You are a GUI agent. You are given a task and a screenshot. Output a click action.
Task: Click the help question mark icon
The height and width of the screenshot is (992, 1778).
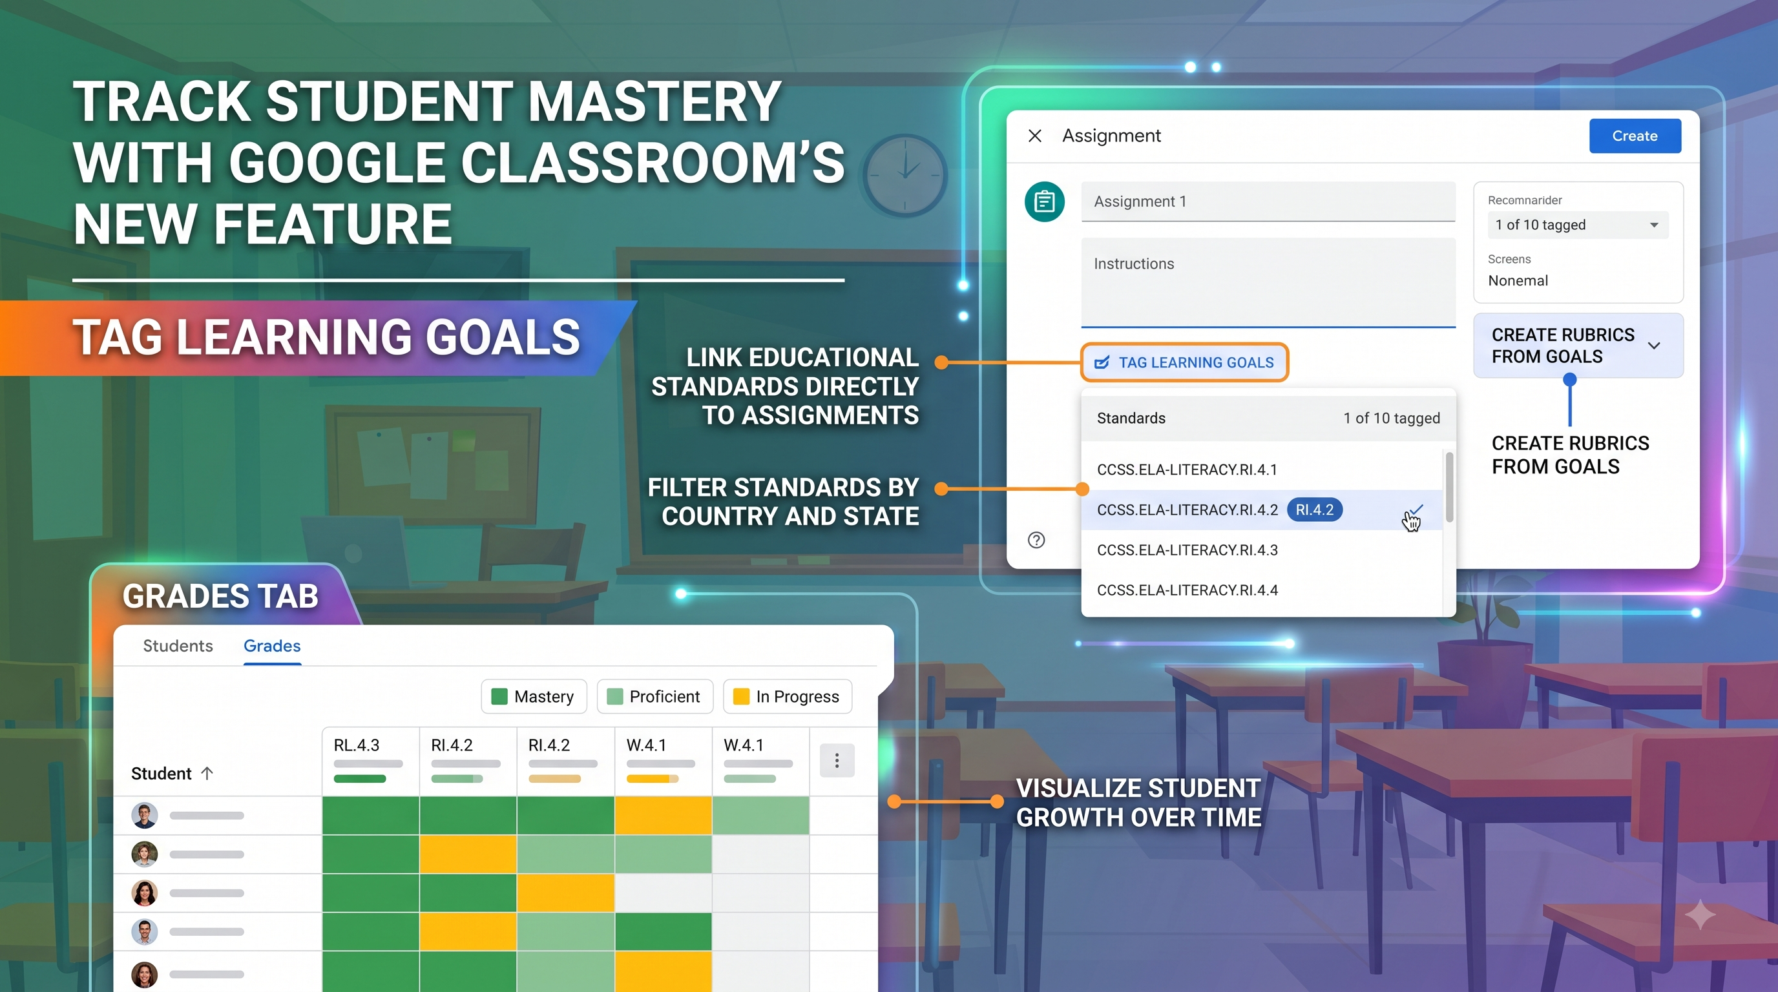tap(1036, 540)
